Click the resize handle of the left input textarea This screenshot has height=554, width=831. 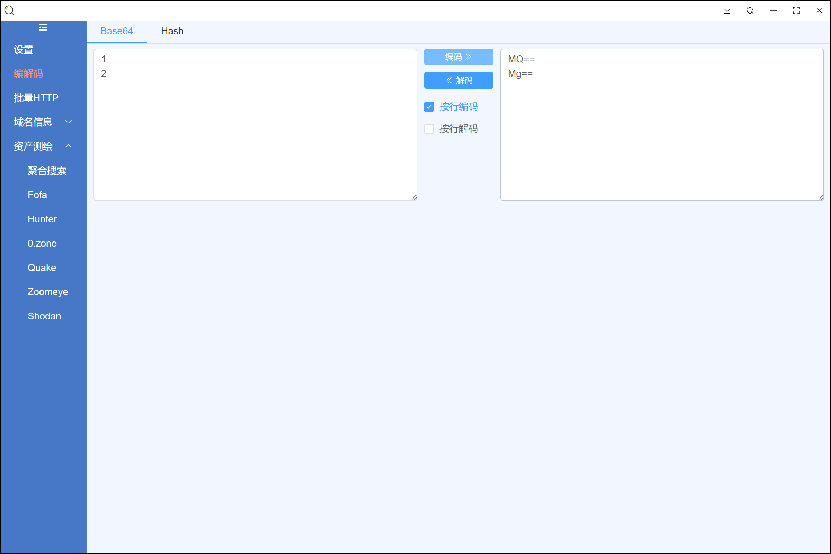point(414,198)
